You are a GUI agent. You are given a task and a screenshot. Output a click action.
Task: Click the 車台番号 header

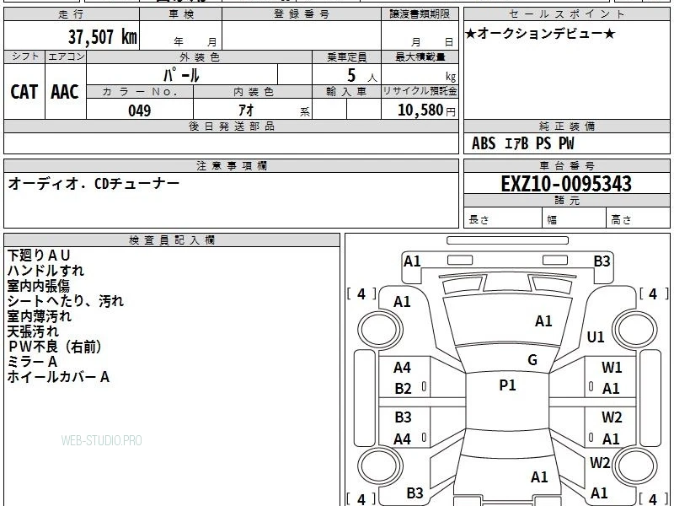tap(566, 166)
